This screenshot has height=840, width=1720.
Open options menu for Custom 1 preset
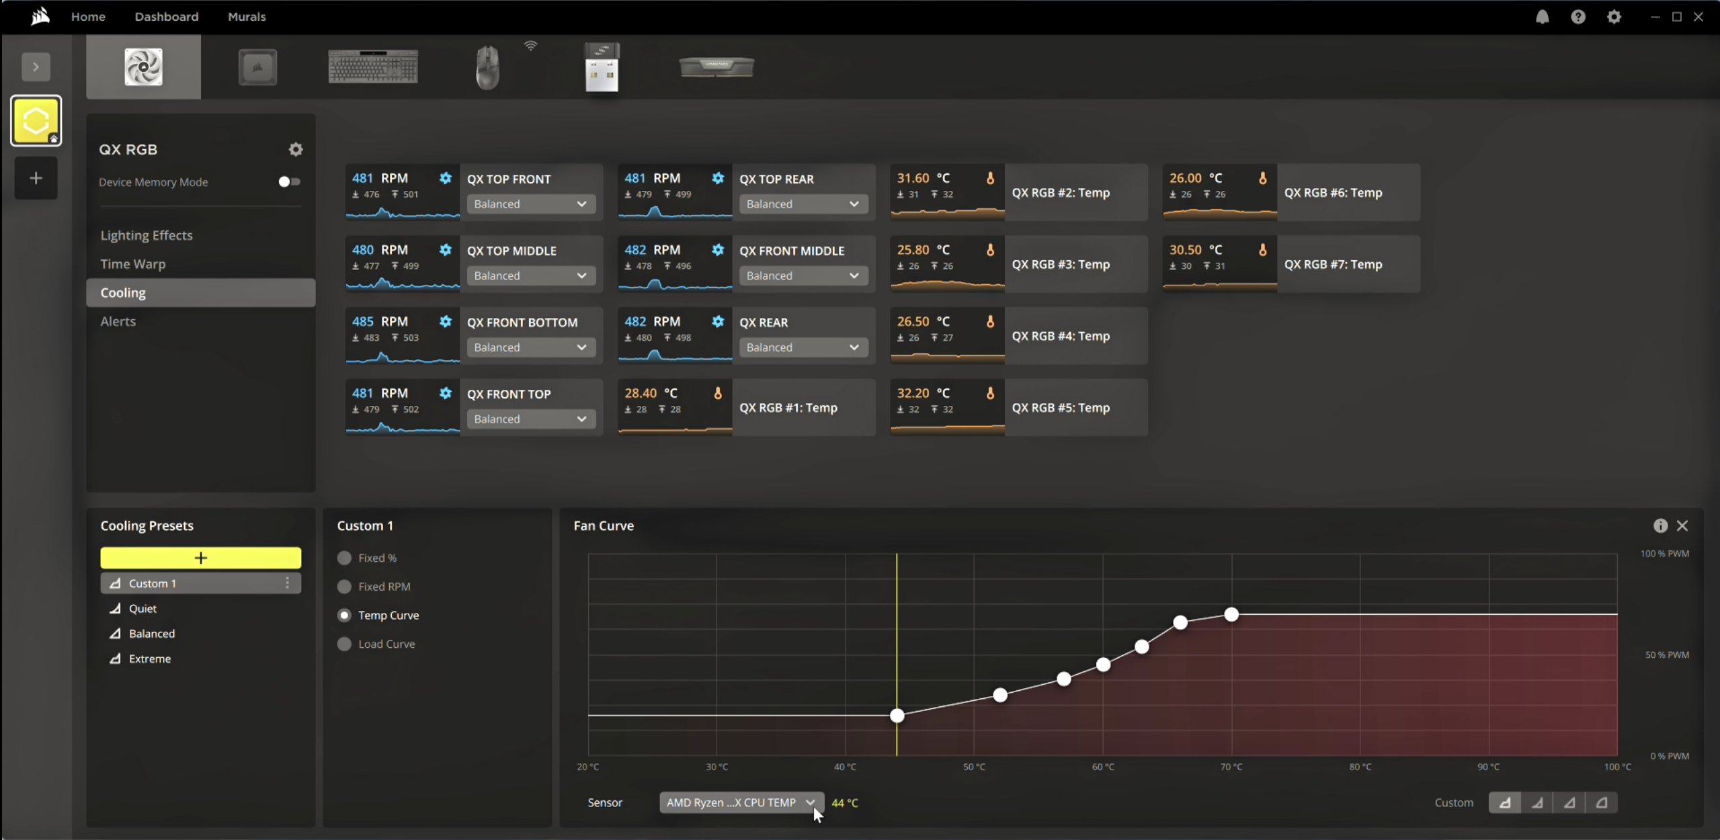(288, 583)
